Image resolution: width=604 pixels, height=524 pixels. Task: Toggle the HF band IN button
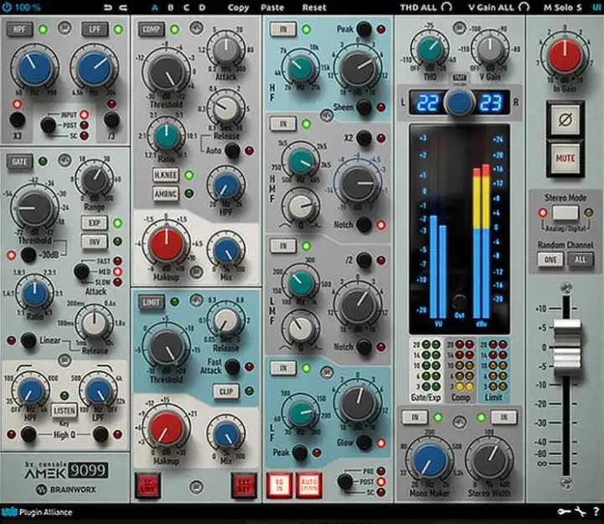pos(283,29)
